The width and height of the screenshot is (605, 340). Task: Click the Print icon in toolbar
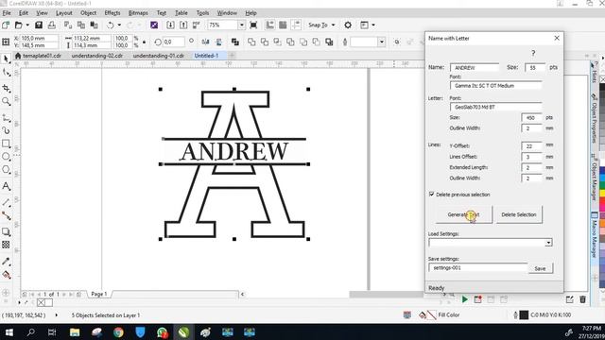[52, 25]
